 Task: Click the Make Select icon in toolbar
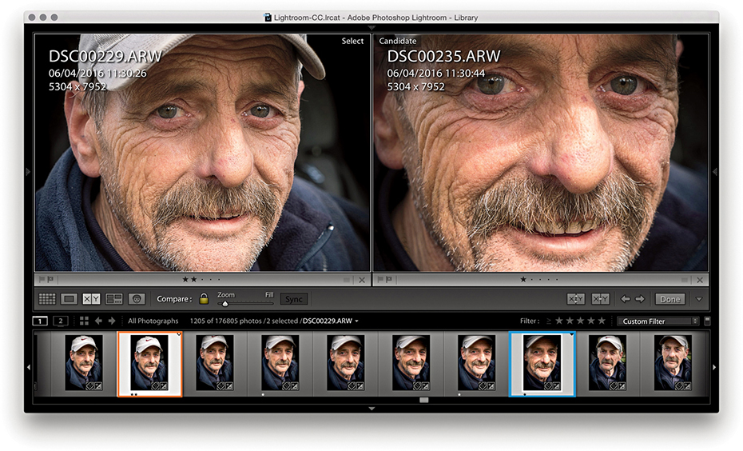click(601, 299)
